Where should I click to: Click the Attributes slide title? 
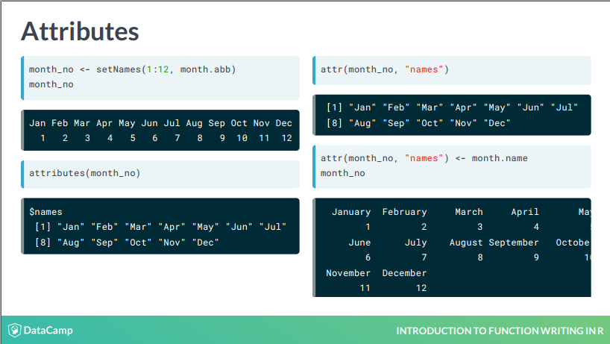click(80, 31)
